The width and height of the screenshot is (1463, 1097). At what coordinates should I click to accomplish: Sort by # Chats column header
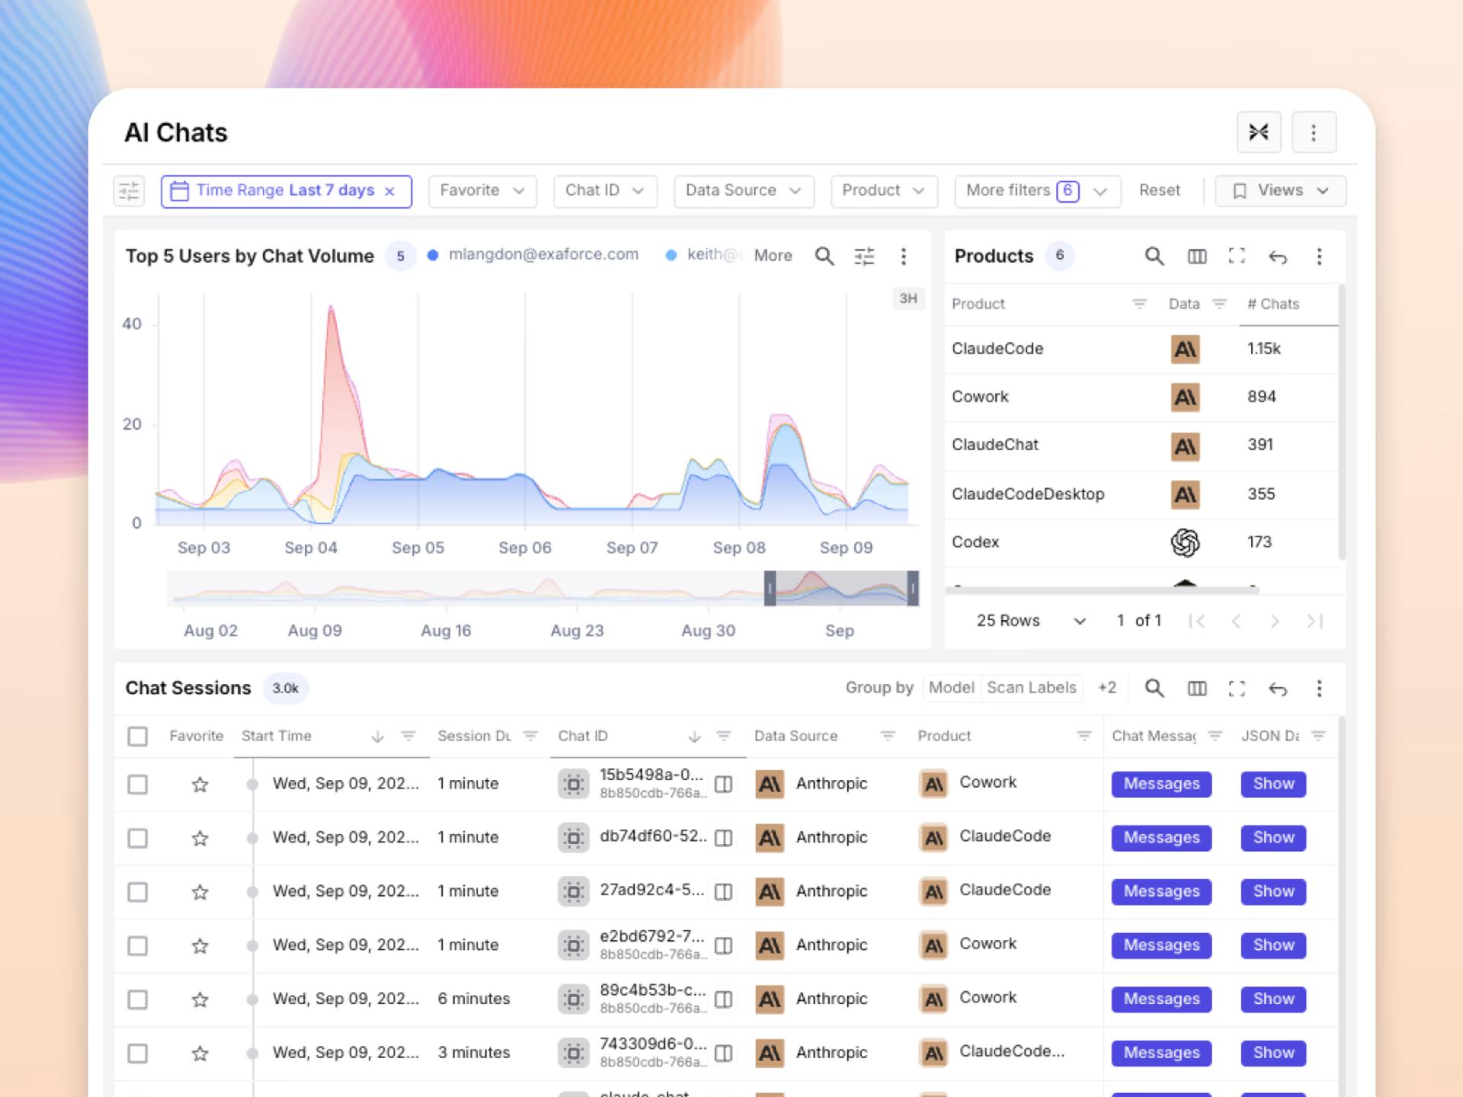click(x=1273, y=304)
